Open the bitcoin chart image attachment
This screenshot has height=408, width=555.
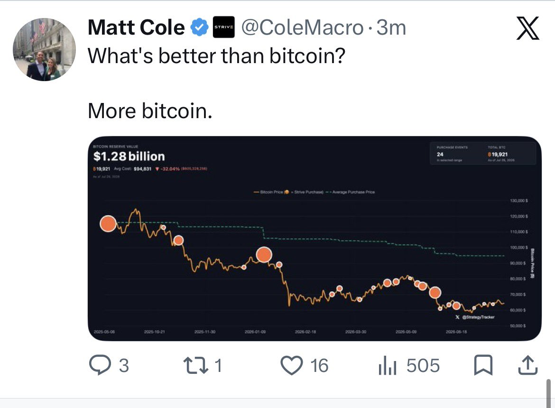(314, 239)
